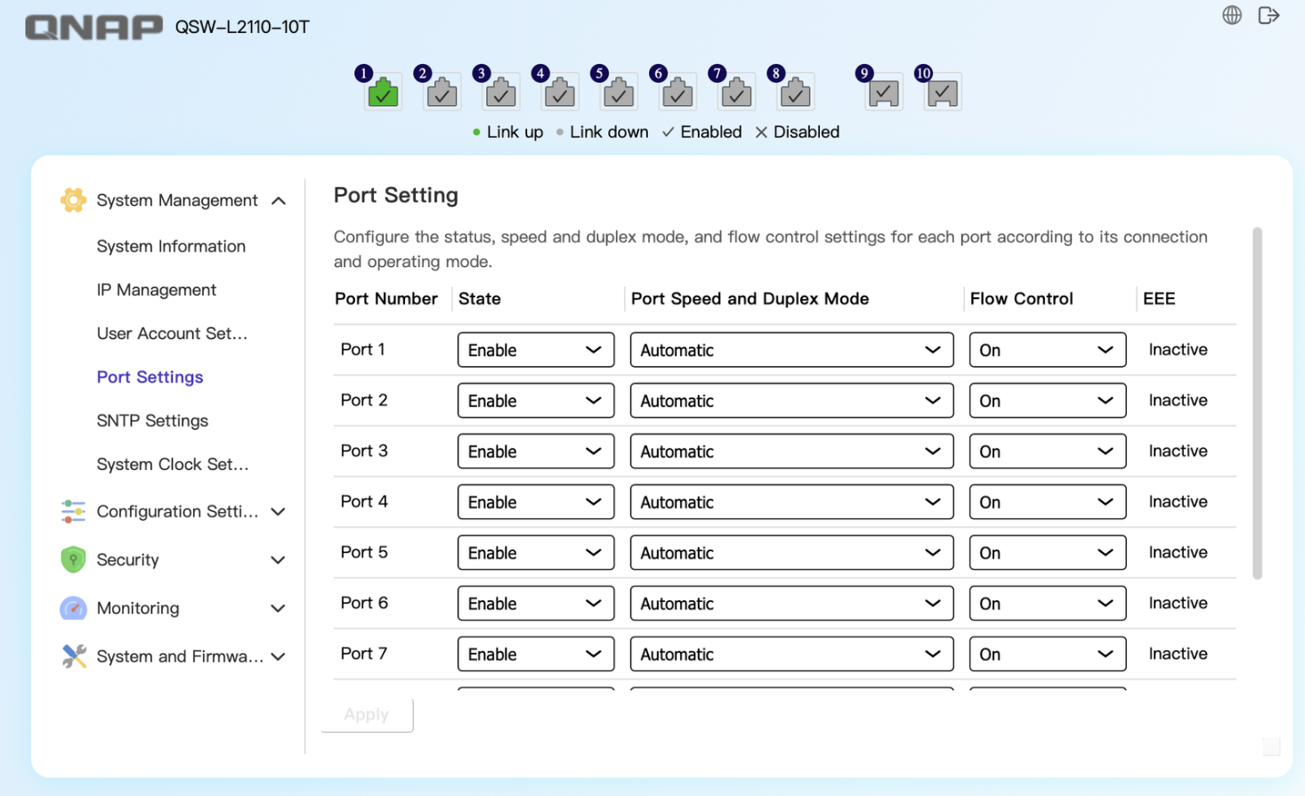Click the logout icon
The width and height of the screenshot is (1305, 796).
click(x=1269, y=15)
